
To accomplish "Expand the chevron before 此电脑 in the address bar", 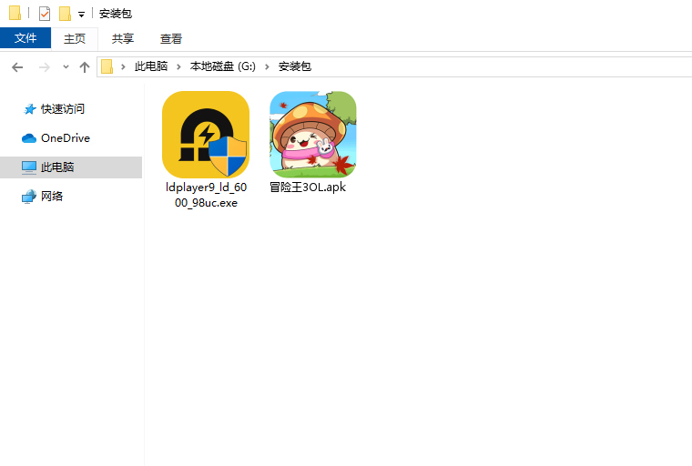I will [x=123, y=66].
